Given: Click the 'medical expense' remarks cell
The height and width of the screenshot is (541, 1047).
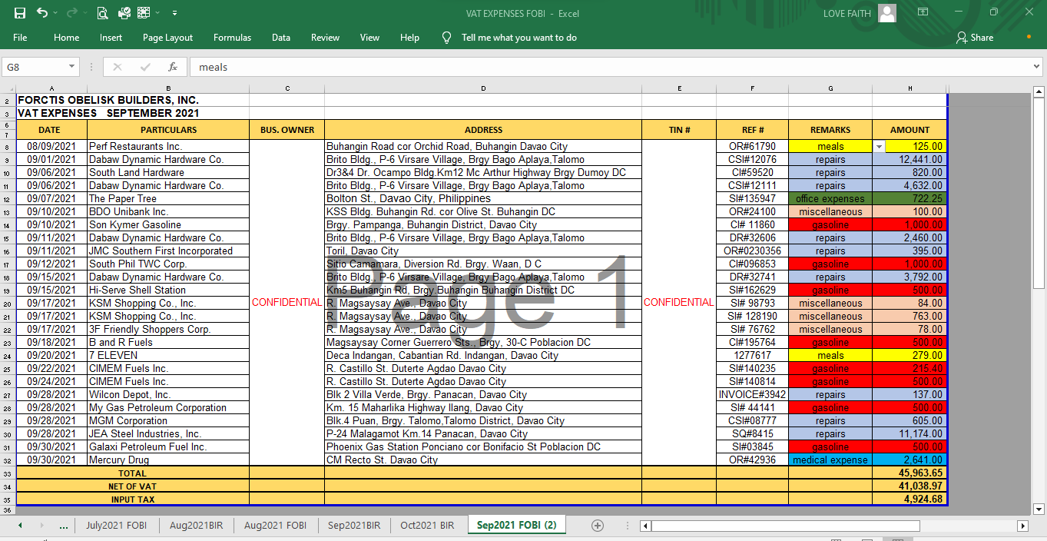Looking at the screenshot, I should click(830, 460).
